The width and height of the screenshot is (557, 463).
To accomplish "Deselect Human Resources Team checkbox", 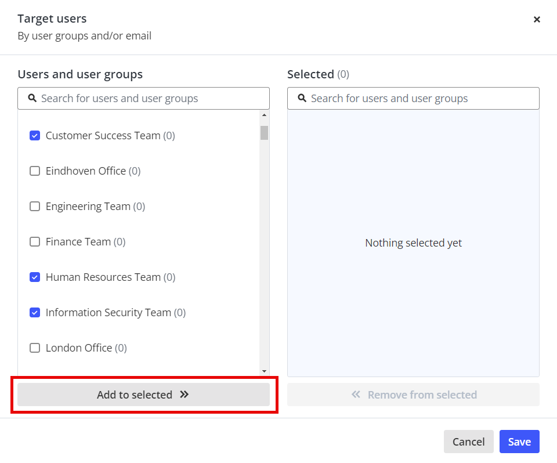I will point(35,277).
